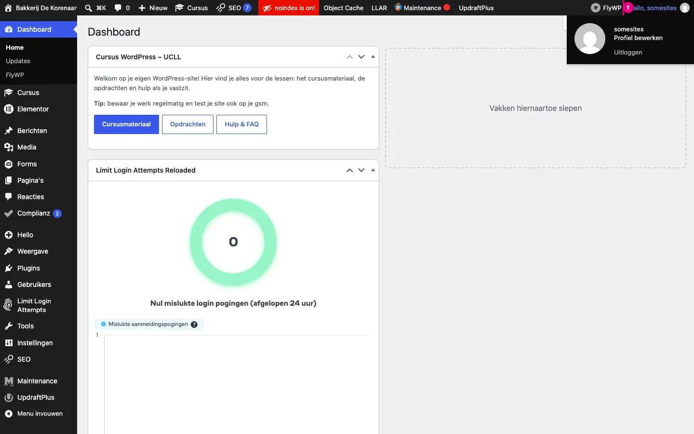Click the Tools wrench icon
Screen dimensions: 694x434
(9, 326)
